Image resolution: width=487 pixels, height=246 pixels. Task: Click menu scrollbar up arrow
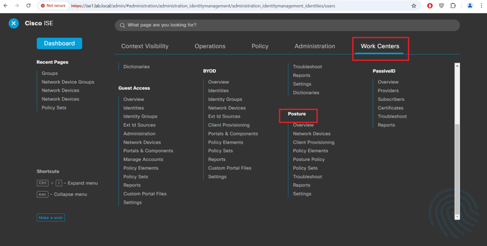coord(457,66)
